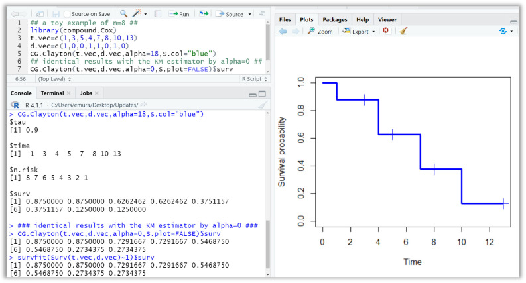Re-run previous code region icon
Image resolution: width=526 pixels, height=283 pixels.
click(x=204, y=13)
